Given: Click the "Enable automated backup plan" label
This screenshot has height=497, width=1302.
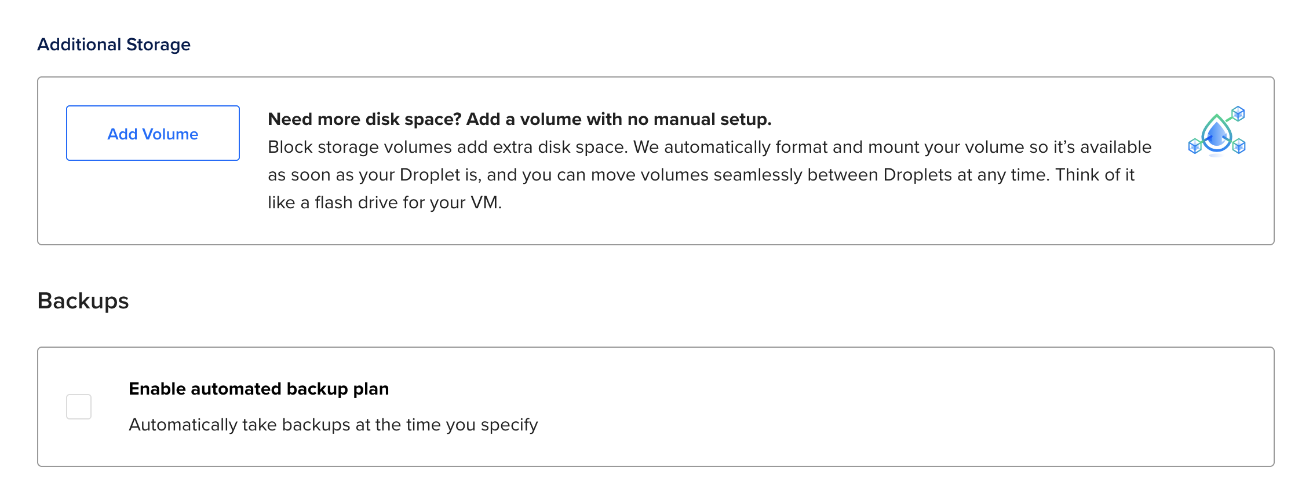Looking at the screenshot, I should [258, 389].
